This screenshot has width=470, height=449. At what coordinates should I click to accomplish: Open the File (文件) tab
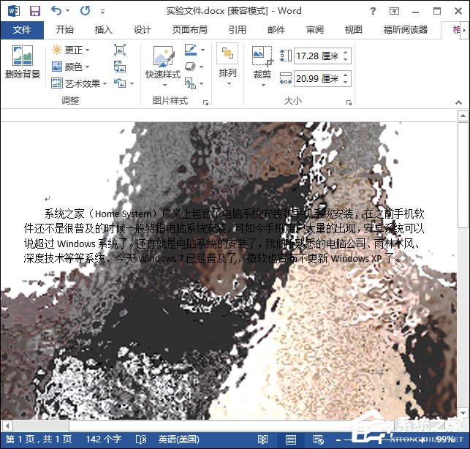coord(22,30)
